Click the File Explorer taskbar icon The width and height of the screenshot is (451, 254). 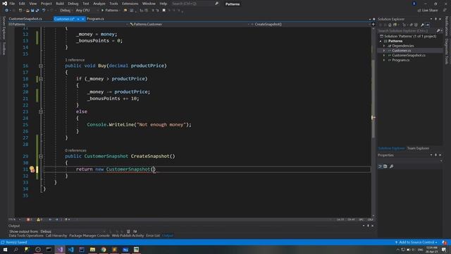click(92, 249)
